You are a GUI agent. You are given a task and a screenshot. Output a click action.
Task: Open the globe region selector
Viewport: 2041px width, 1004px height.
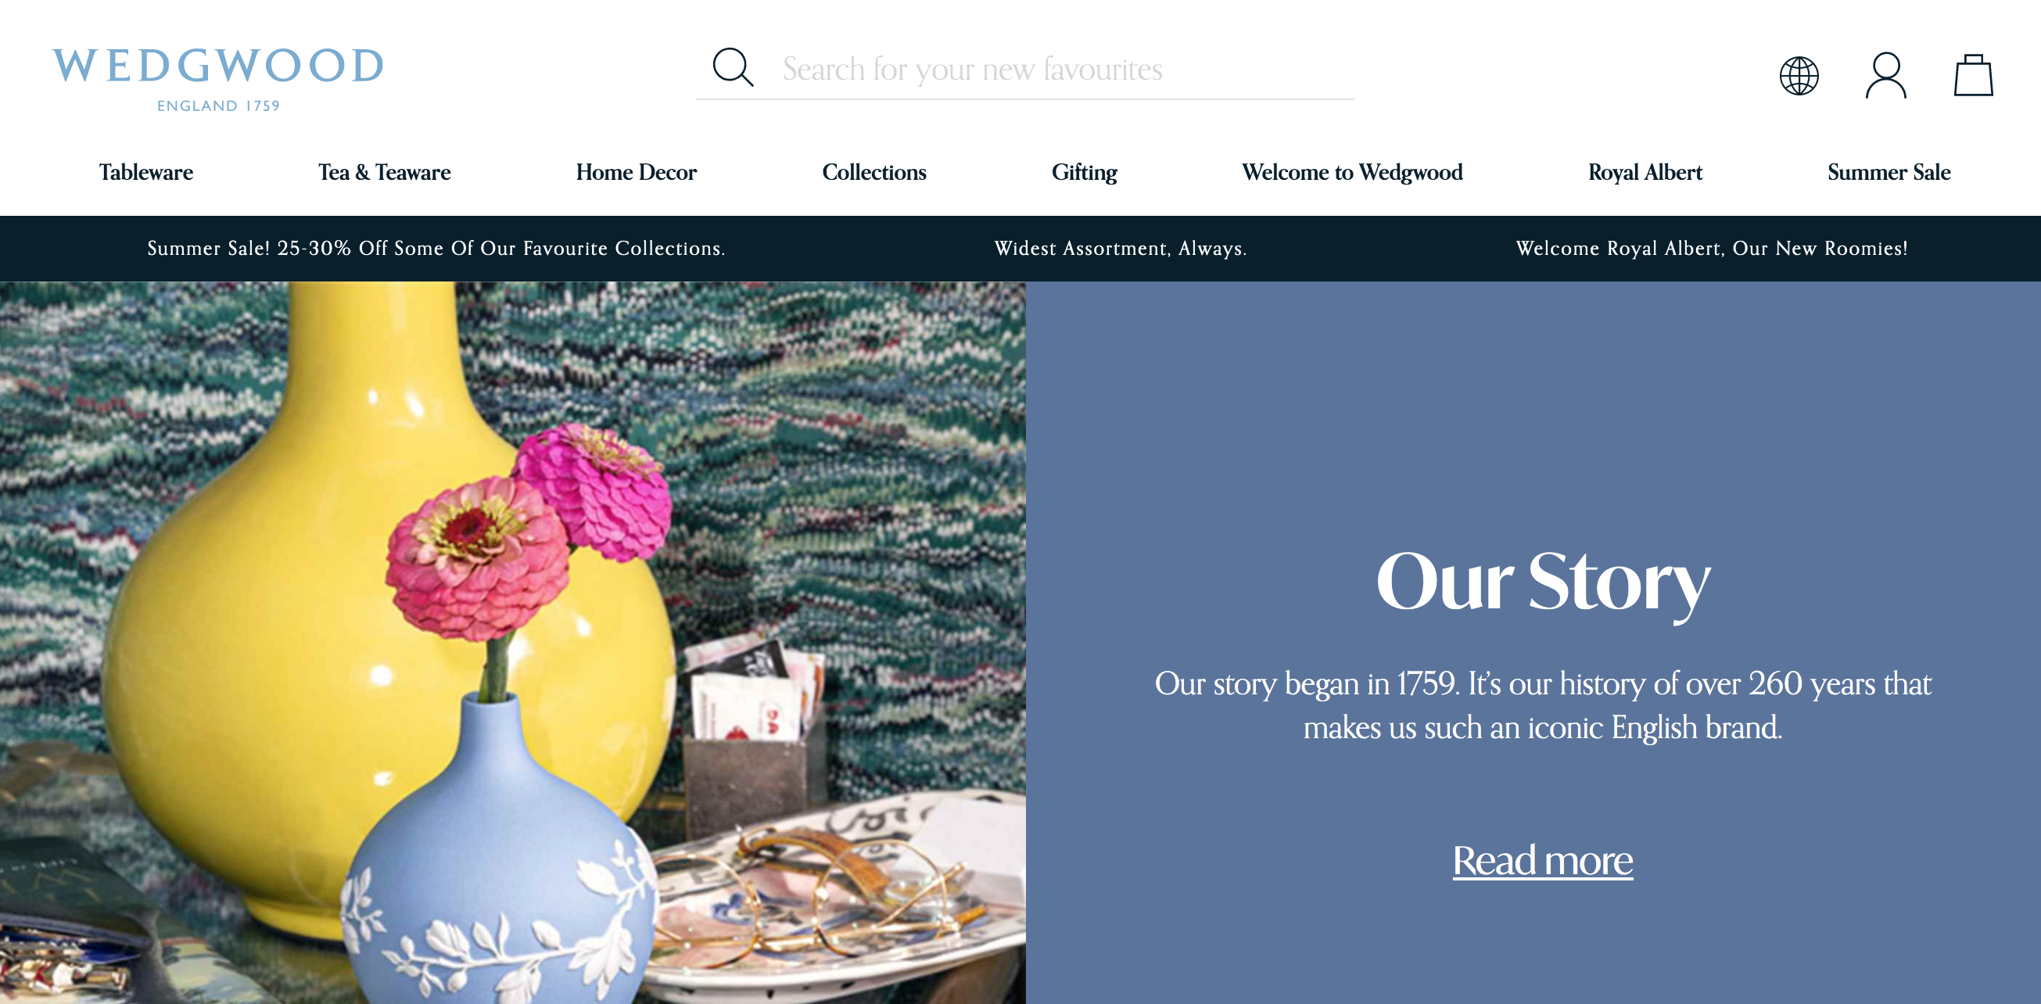point(1799,76)
